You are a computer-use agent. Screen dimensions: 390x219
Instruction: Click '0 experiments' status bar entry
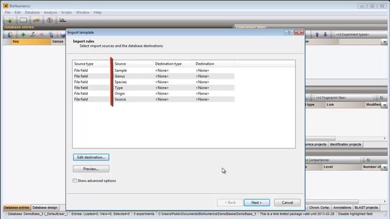[144, 214]
